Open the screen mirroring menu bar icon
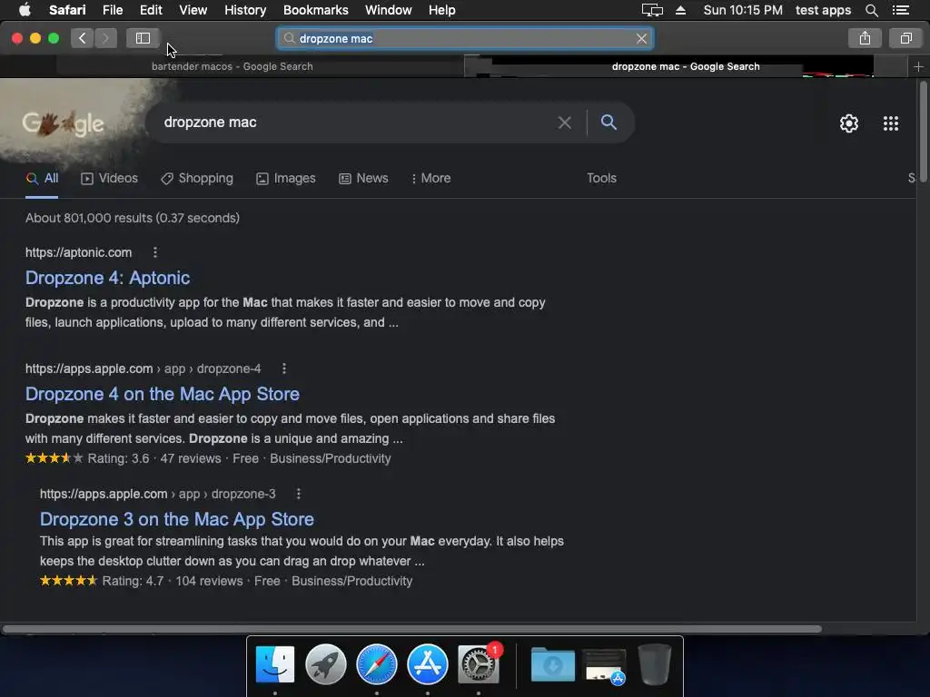The image size is (930, 697). click(652, 10)
